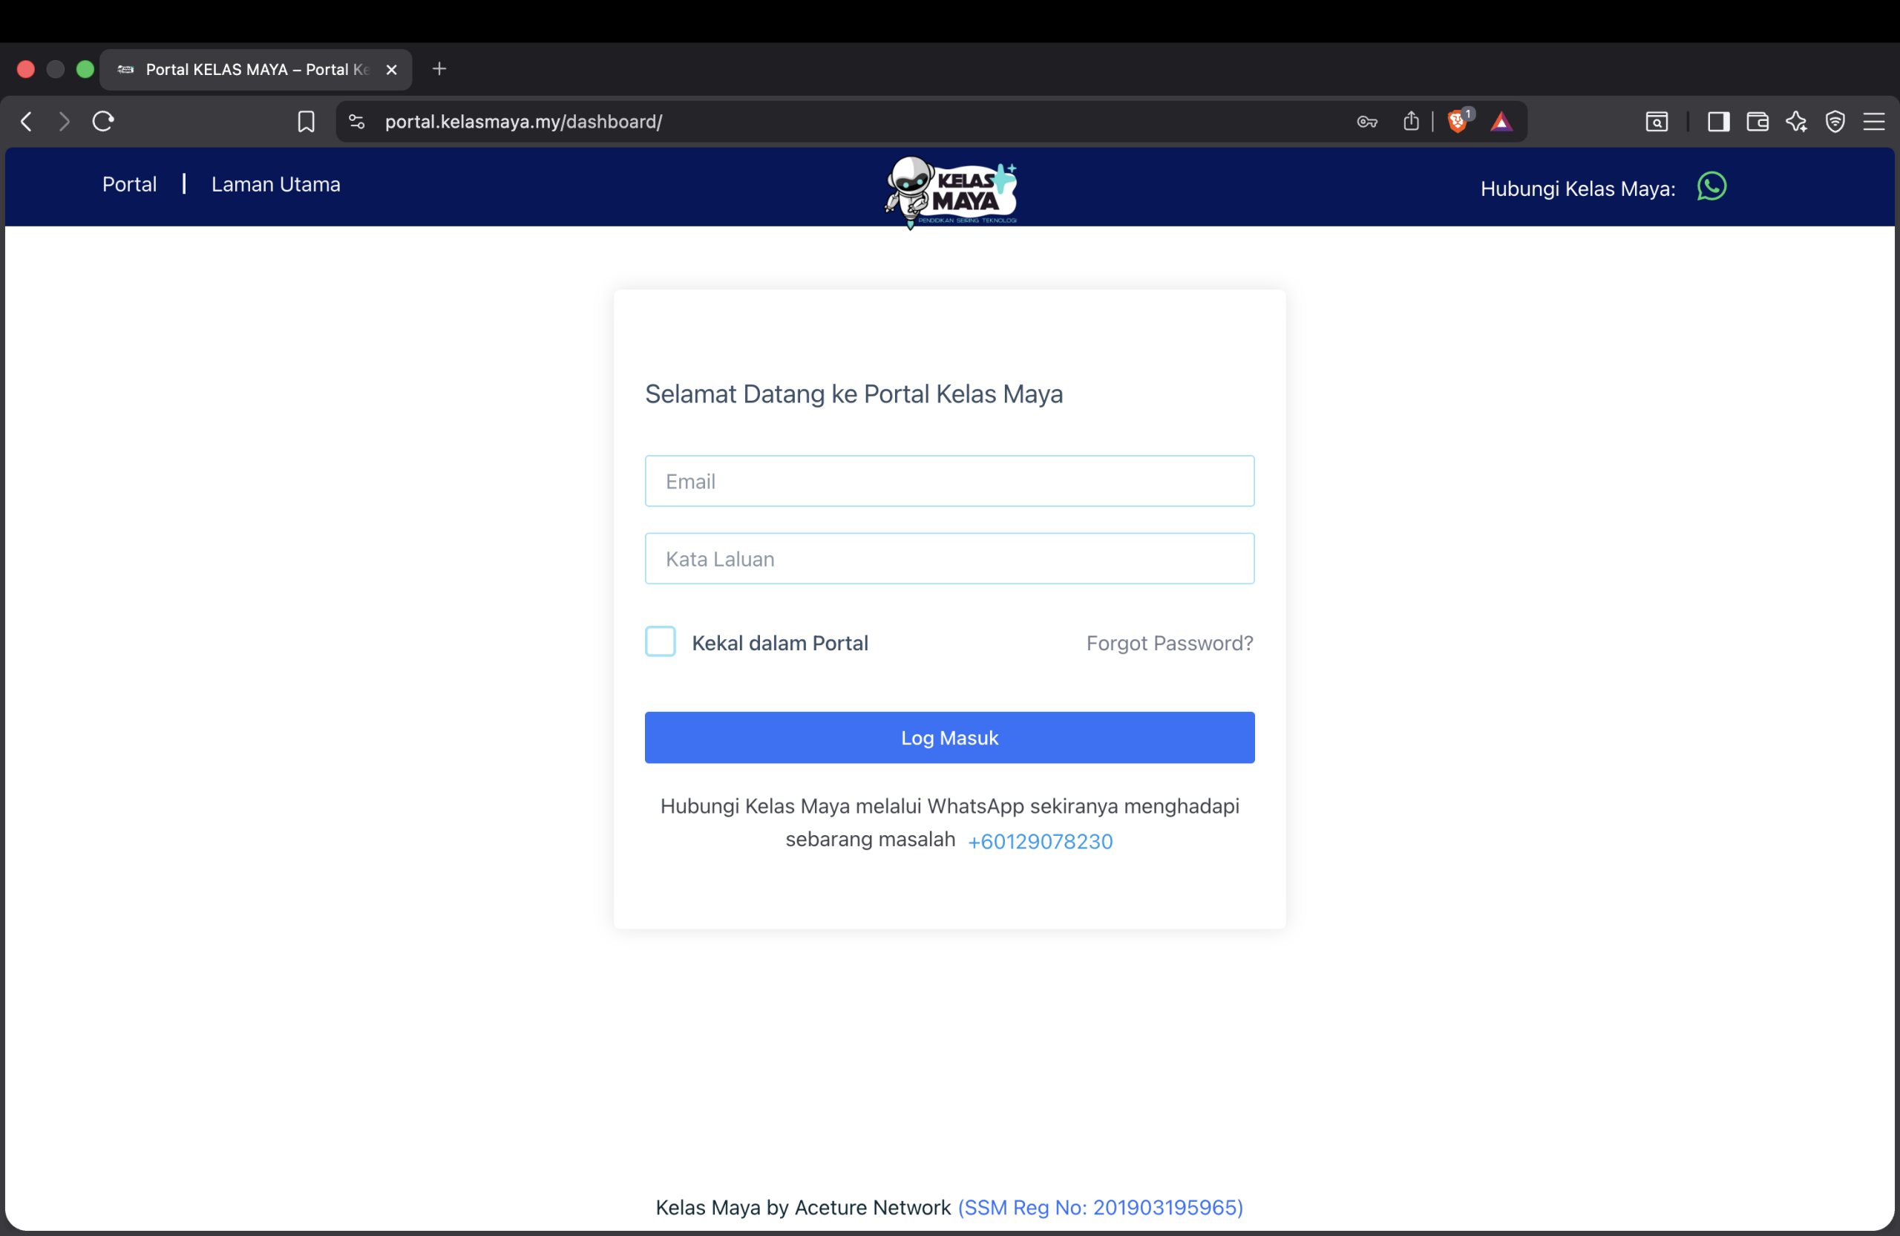Toggle the sidebar panel icon
This screenshot has width=1900, height=1236.
coord(1720,121)
